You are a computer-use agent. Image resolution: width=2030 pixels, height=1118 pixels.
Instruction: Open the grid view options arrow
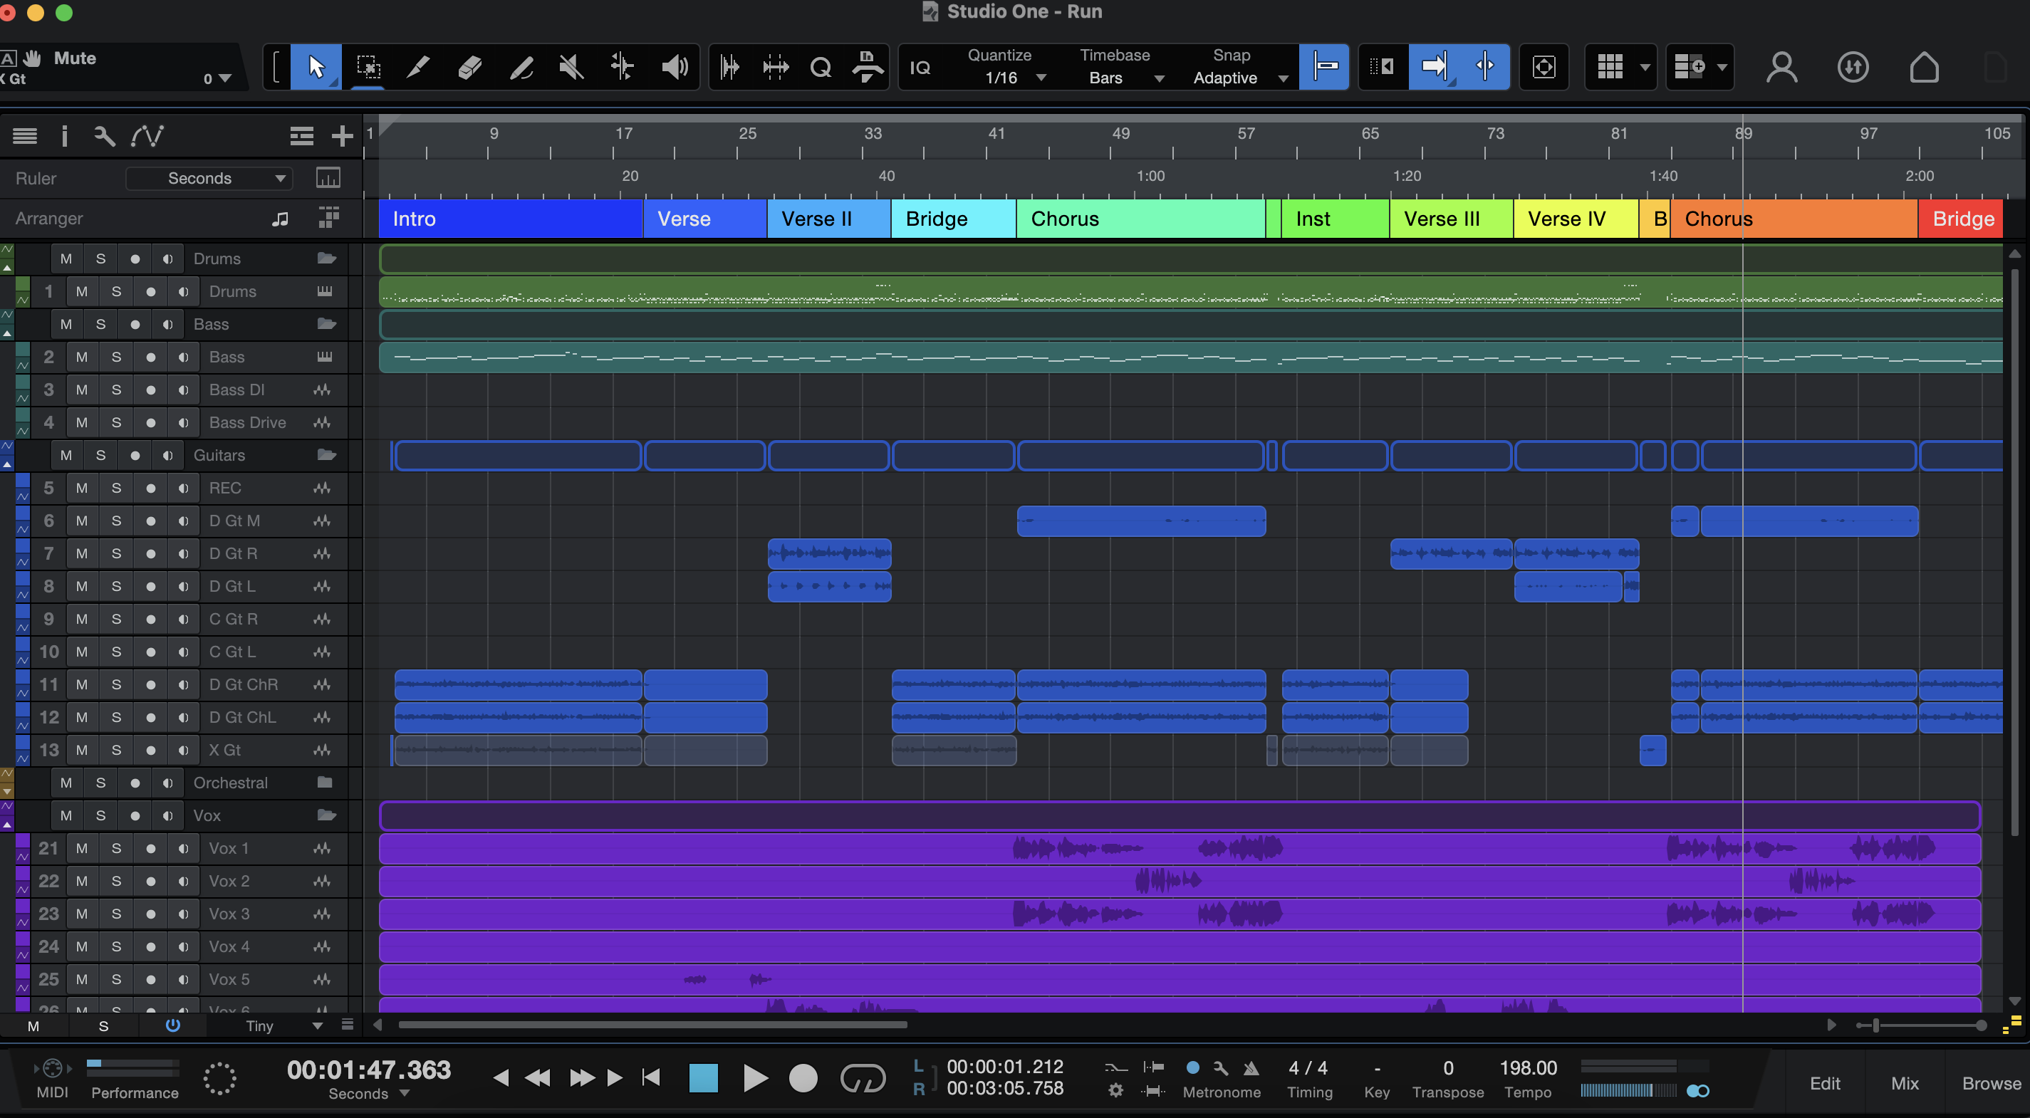1645,67
